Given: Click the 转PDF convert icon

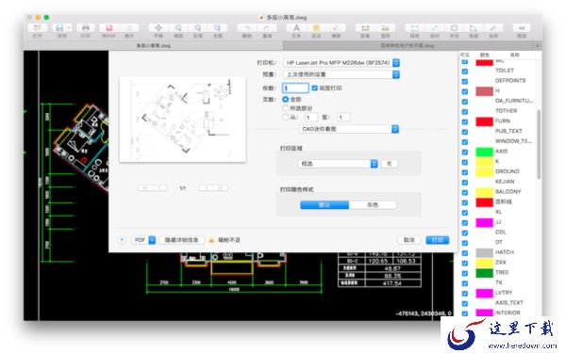Looking at the screenshot, I should coord(108,27).
